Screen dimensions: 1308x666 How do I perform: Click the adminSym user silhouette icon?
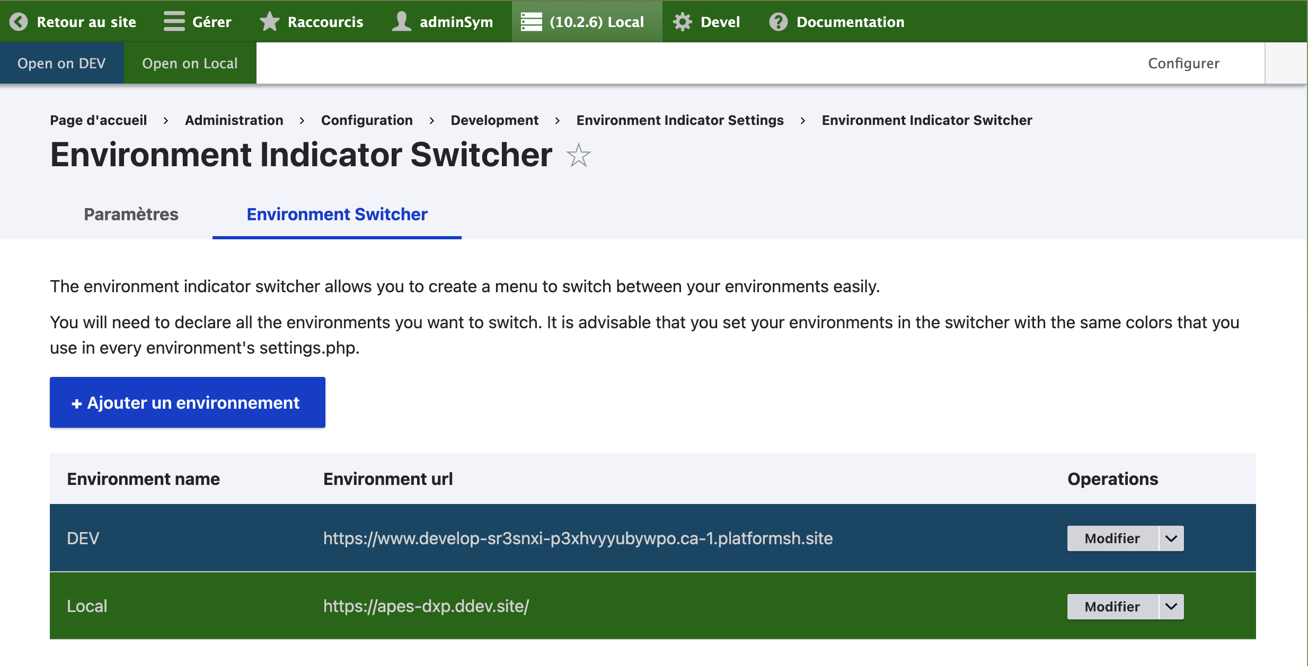pyautogui.click(x=402, y=22)
